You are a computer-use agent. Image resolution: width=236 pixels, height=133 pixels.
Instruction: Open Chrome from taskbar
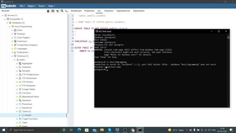[133, 130]
